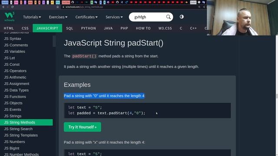Click the sentence Pad a string with "x"
Image resolution: width=278 pixels, height=156 pixels.
[x=104, y=142]
